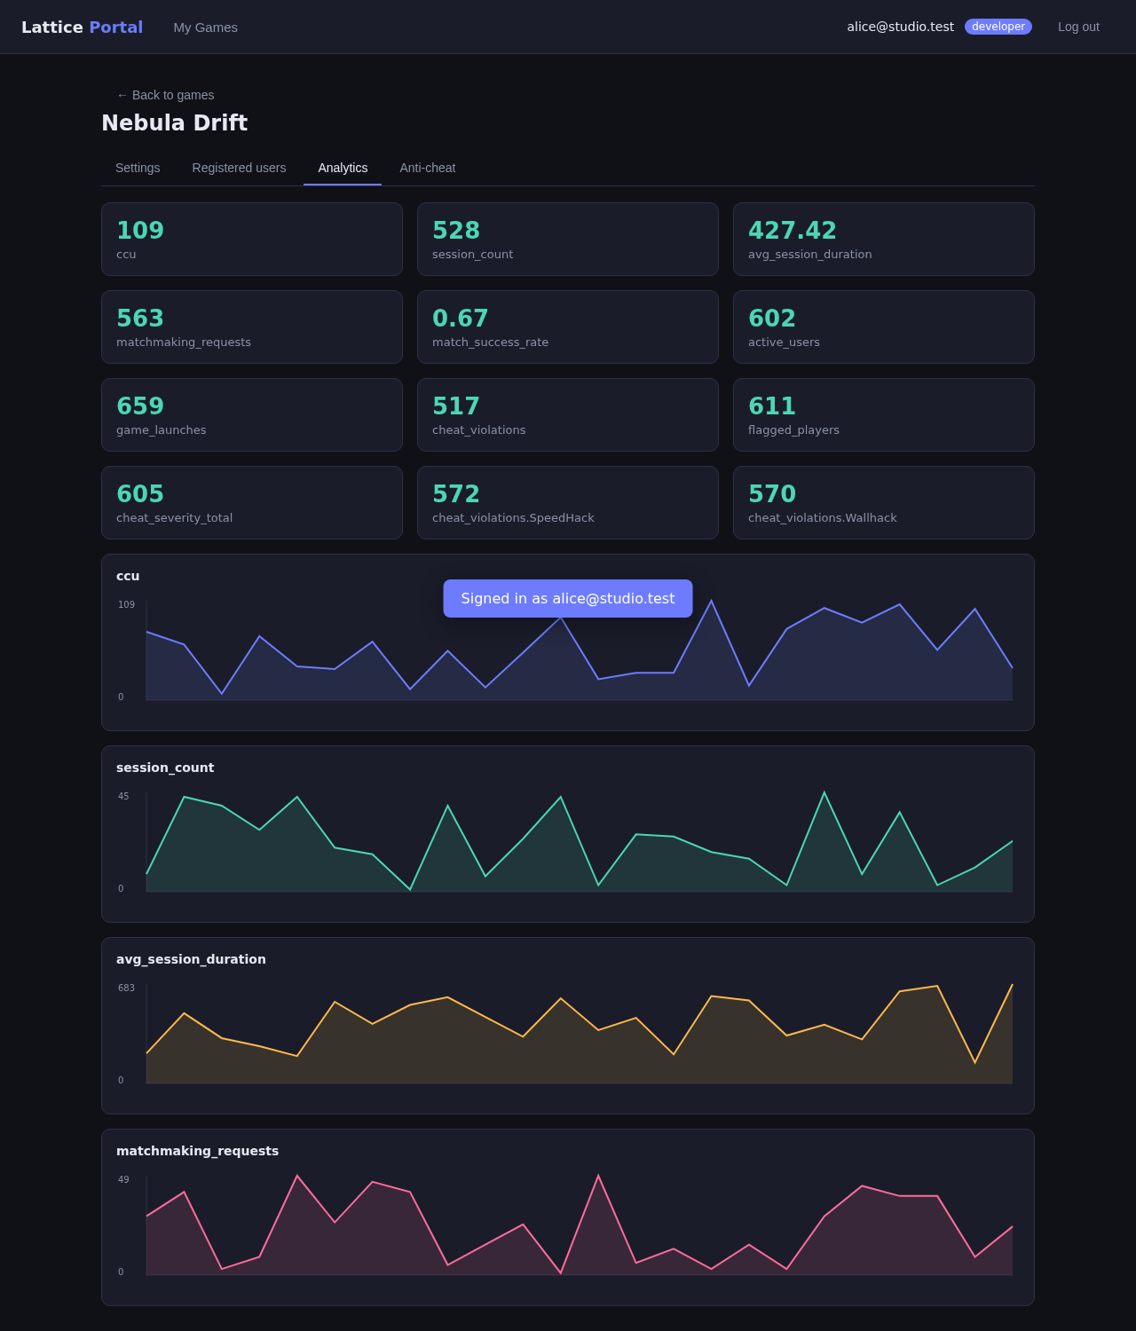Select the Analytics tab

[343, 168]
